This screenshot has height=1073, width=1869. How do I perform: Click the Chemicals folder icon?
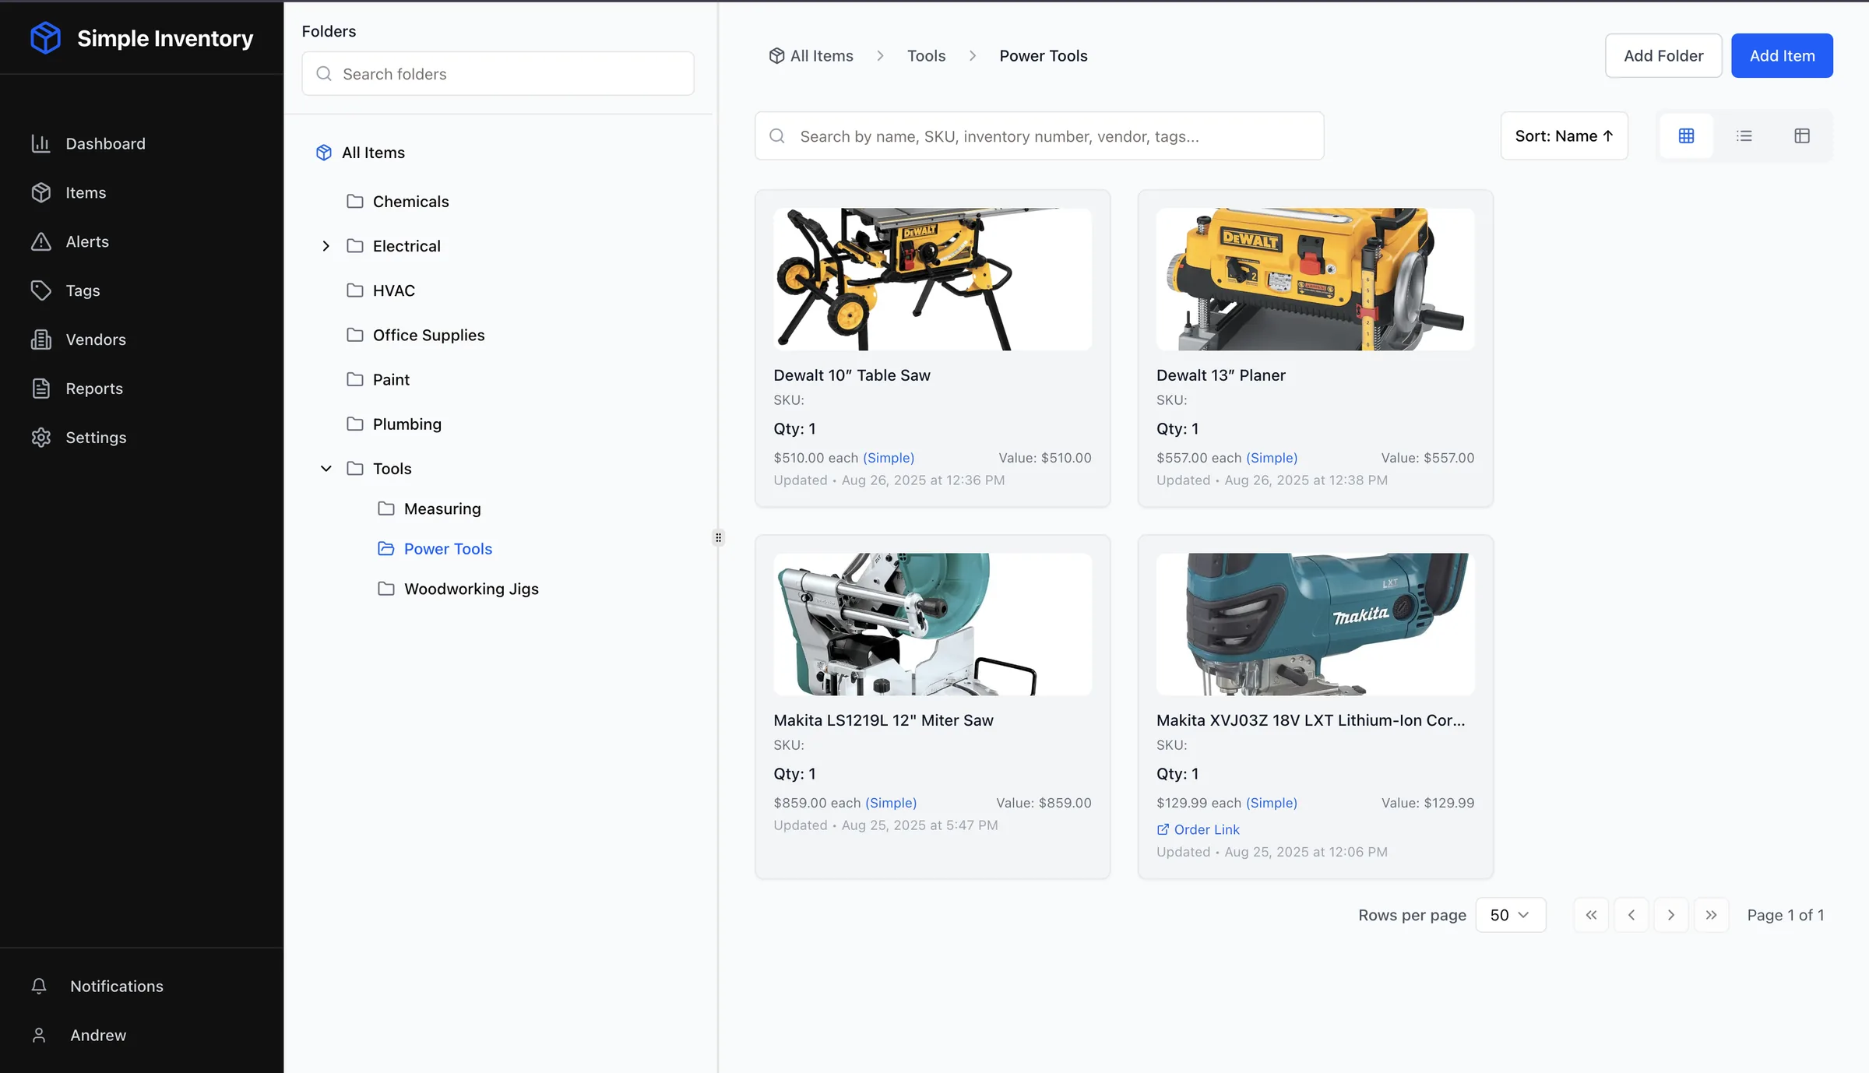[x=355, y=202]
